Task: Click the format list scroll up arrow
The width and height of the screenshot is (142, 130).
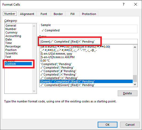Action: coord(135,47)
